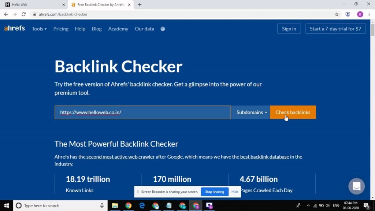Open the language globe icon
This screenshot has height=211, width=375.
click(163, 29)
